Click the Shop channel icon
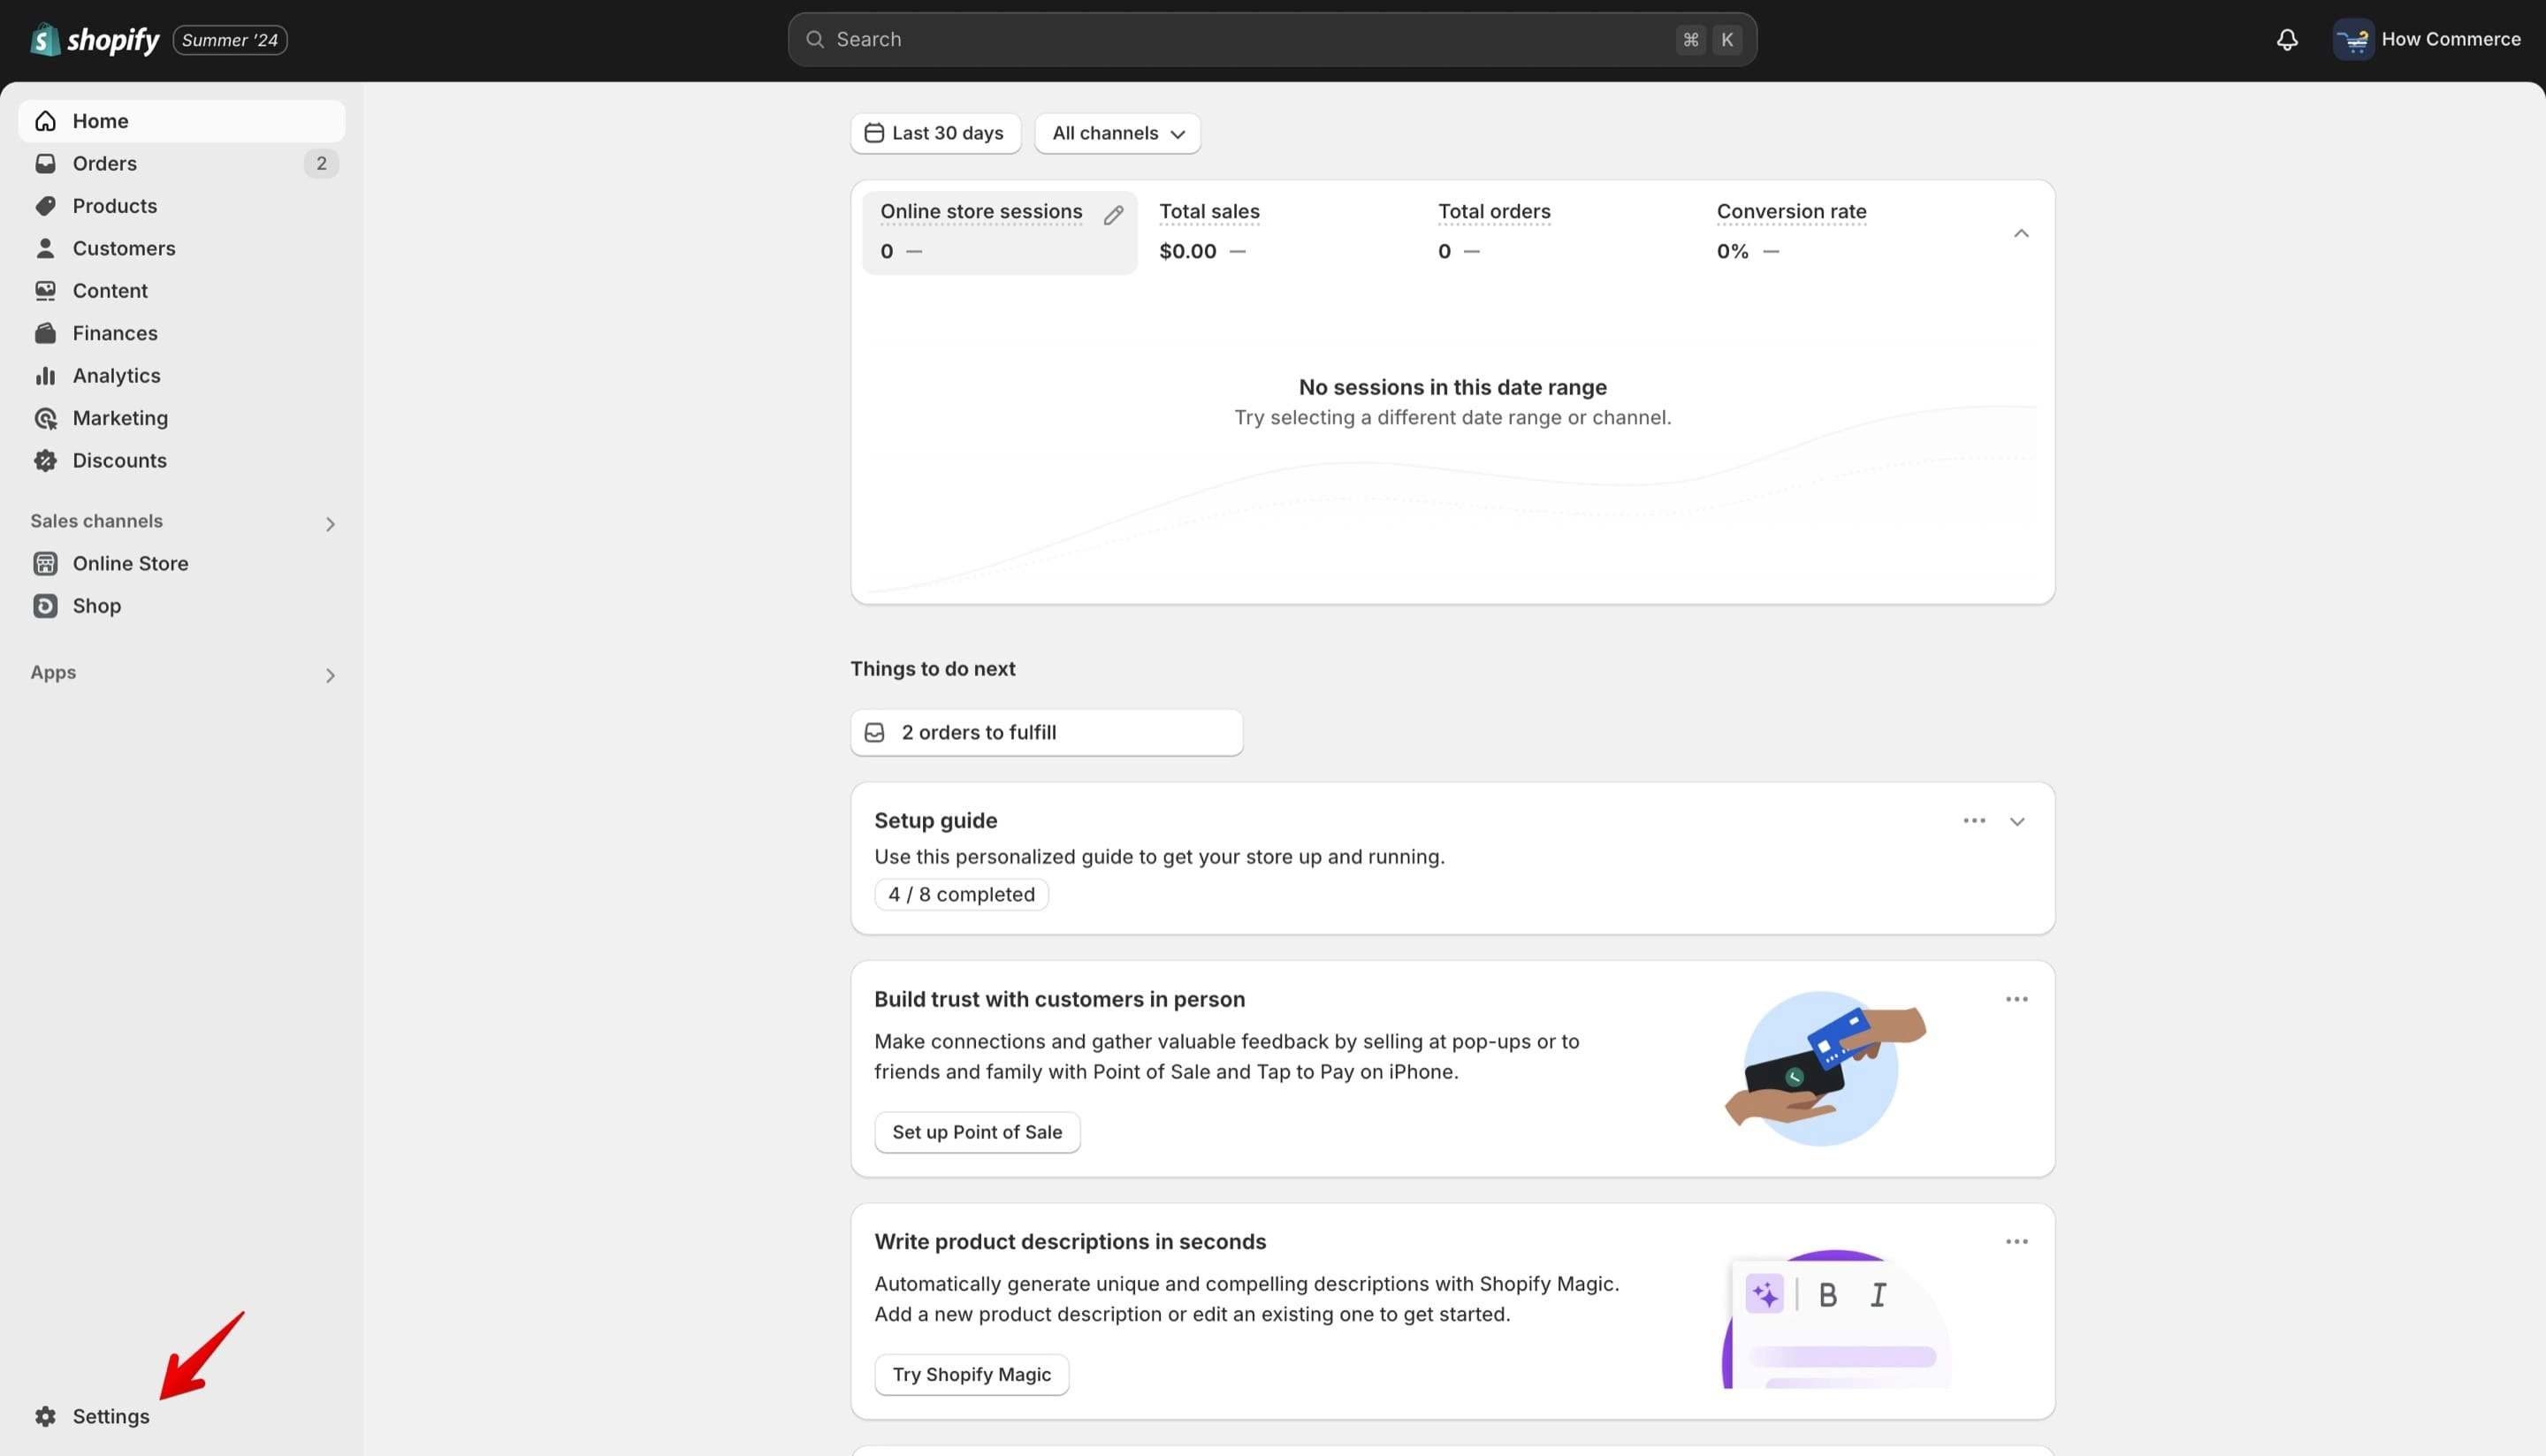Screen dimensions: 2546x1456 pos(45,606)
